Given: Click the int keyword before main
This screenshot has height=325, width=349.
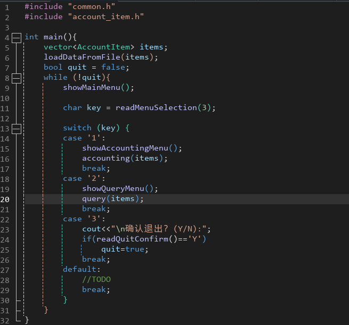Looking at the screenshot, I should click(x=31, y=37).
